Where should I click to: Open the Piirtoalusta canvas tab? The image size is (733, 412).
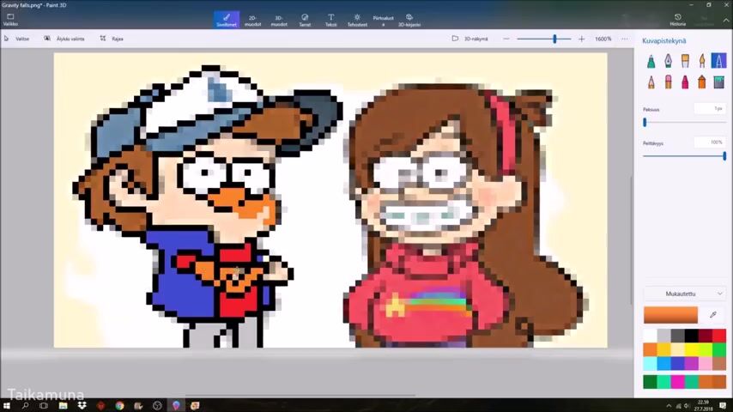click(384, 20)
